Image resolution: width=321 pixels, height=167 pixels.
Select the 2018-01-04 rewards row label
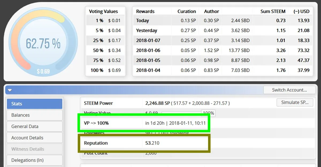(x=148, y=70)
